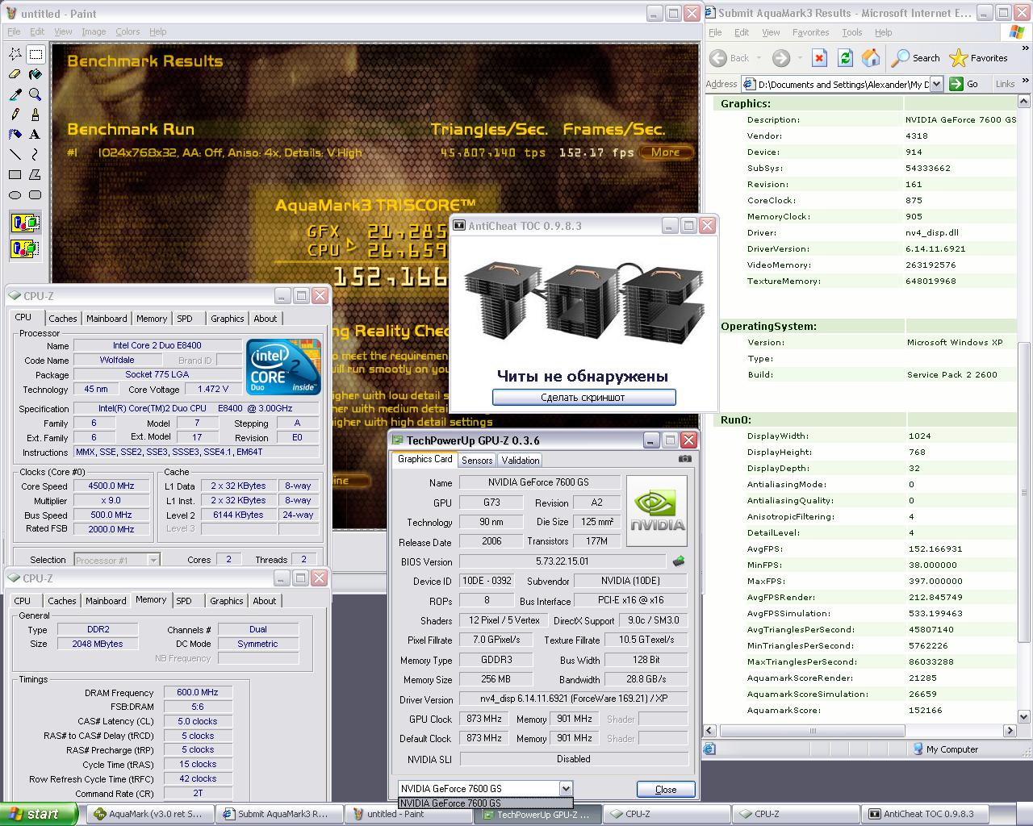Select the Rounded Rectangle tool
Viewport: 1033px width, 826px height.
coord(36,195)
